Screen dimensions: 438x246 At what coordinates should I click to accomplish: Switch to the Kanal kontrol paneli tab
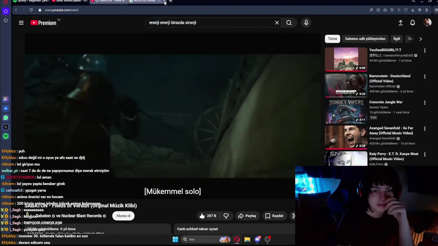pos(70,1)
